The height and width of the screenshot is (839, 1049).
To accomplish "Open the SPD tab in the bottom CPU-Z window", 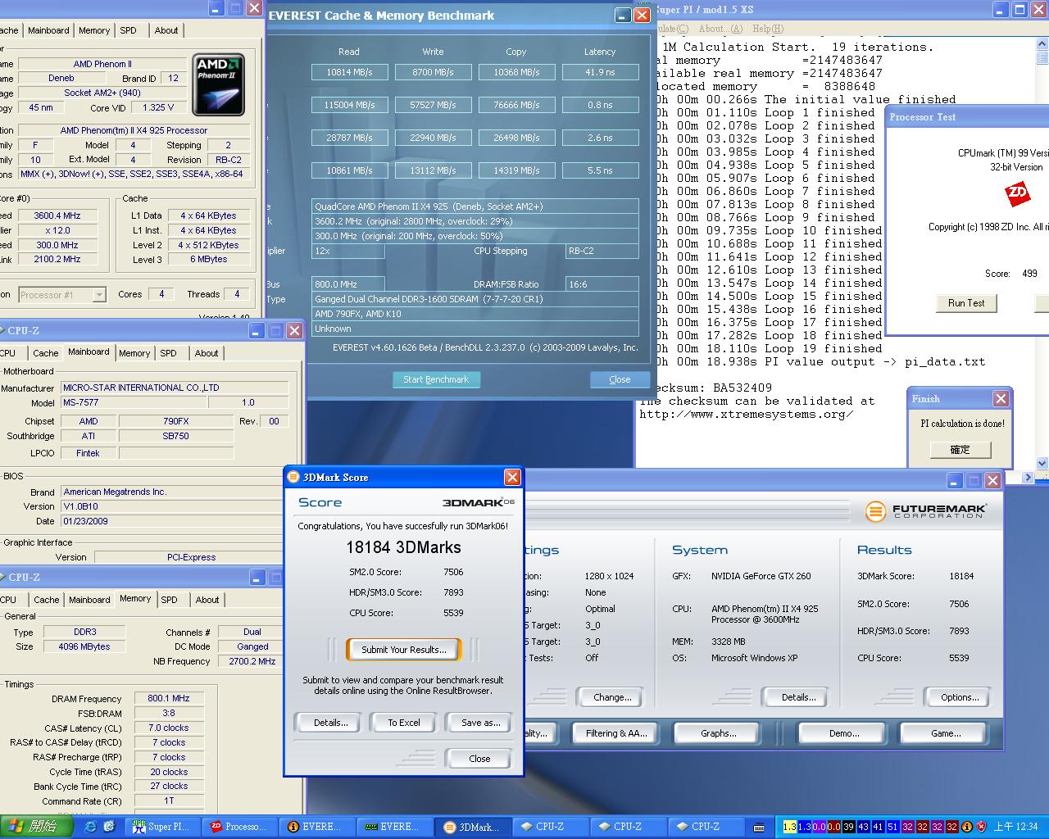I will pyautogui.click(x=170, y=600).
